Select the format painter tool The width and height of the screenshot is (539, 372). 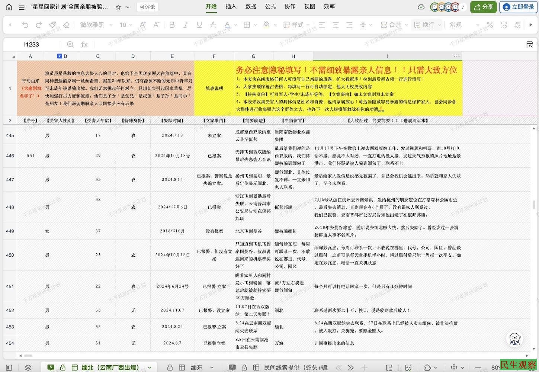tap(52, 25)
